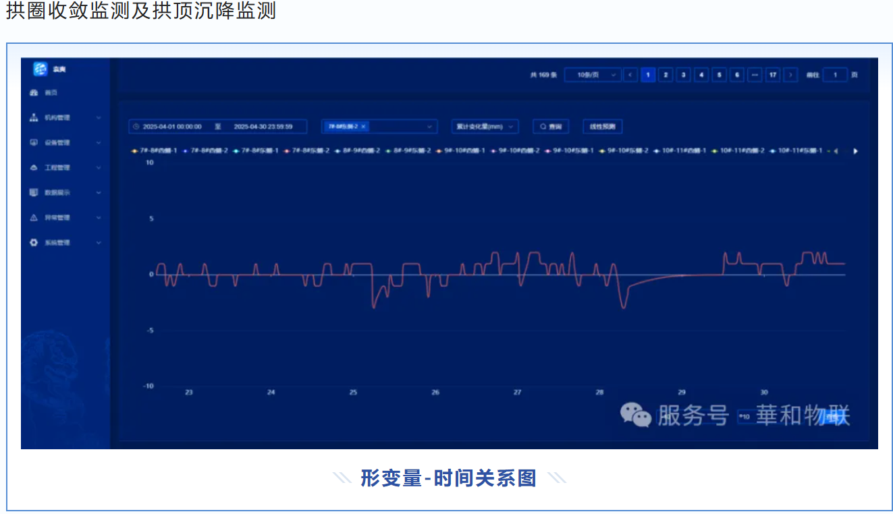Expand the 数据展示 submenu chevron
This screenshot has height=514, width=893.
point(99,192)
